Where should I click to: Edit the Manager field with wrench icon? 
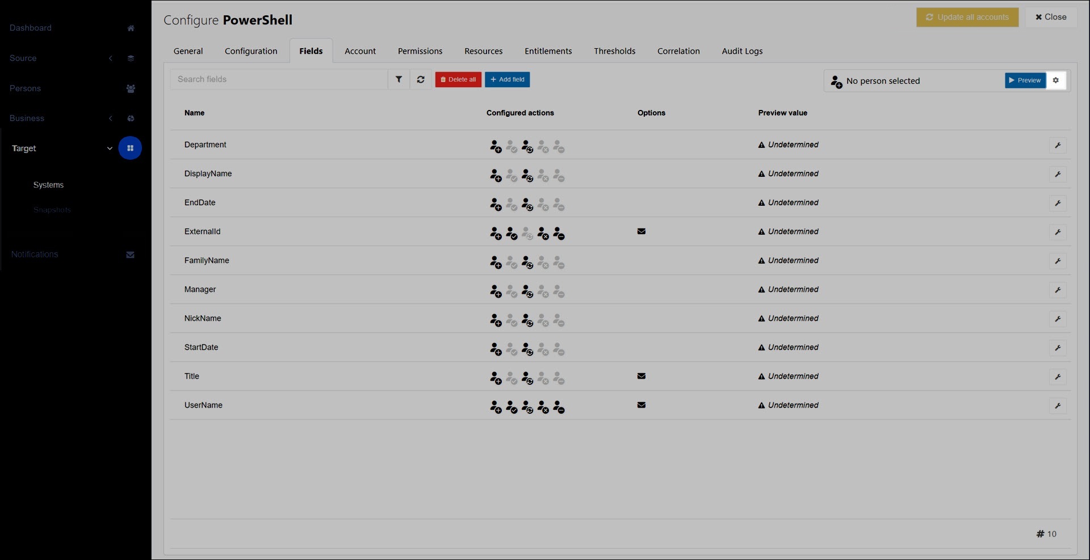[1058, 290]
